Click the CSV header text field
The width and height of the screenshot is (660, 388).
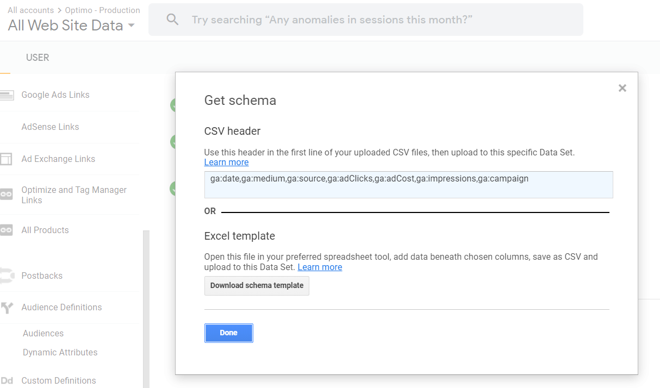[x=409, y=185]
